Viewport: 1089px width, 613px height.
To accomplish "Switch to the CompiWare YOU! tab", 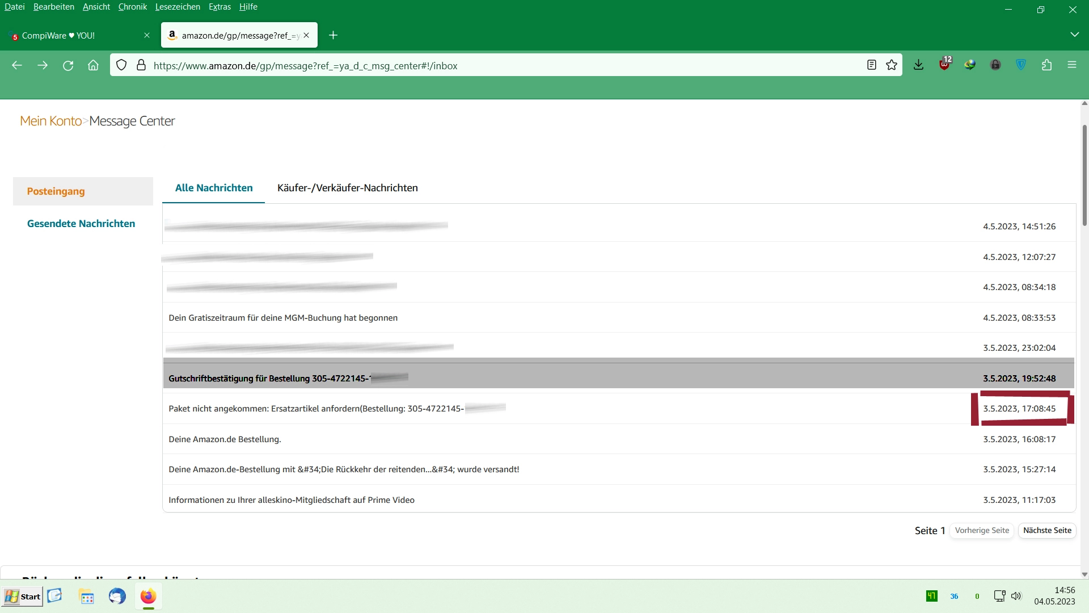I will click(x=79, y=35).
